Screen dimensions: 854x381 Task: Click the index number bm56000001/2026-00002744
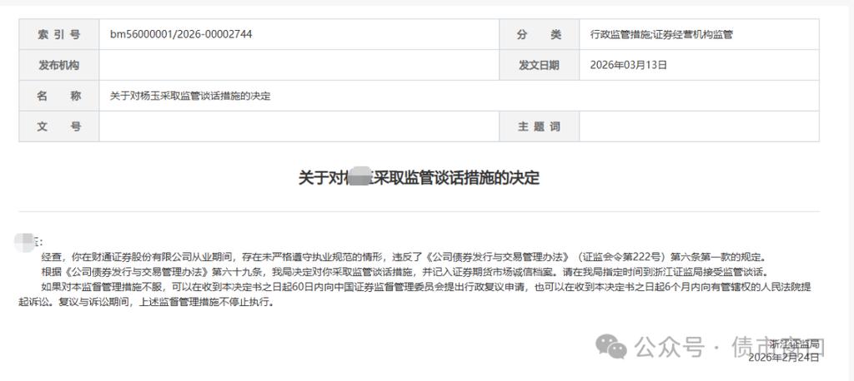181,34
